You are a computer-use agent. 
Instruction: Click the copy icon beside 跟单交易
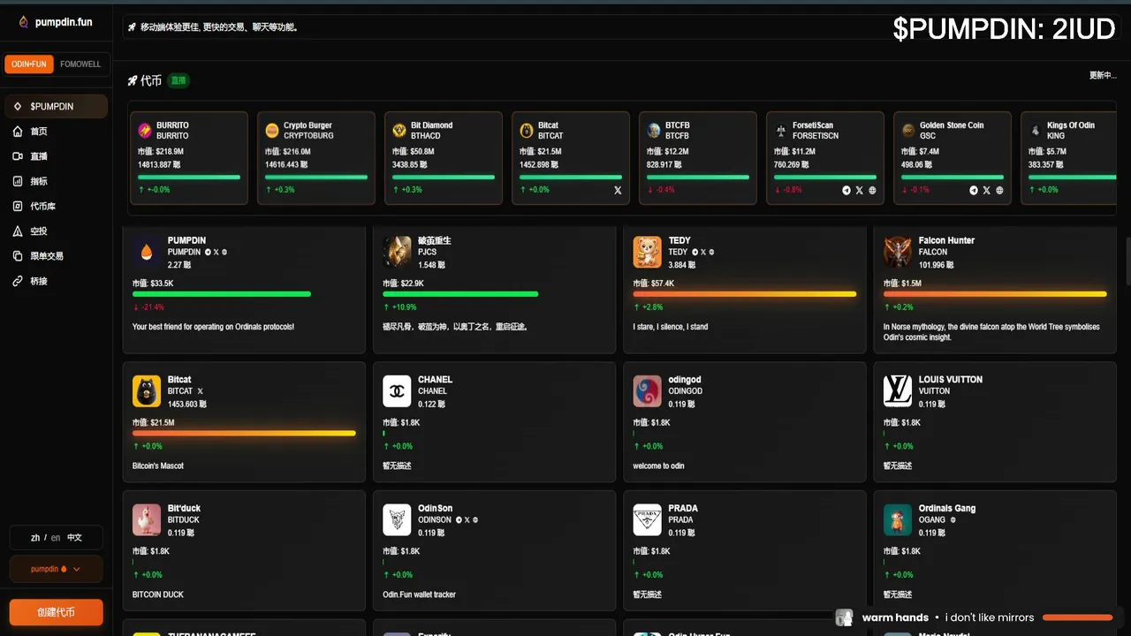18,255
